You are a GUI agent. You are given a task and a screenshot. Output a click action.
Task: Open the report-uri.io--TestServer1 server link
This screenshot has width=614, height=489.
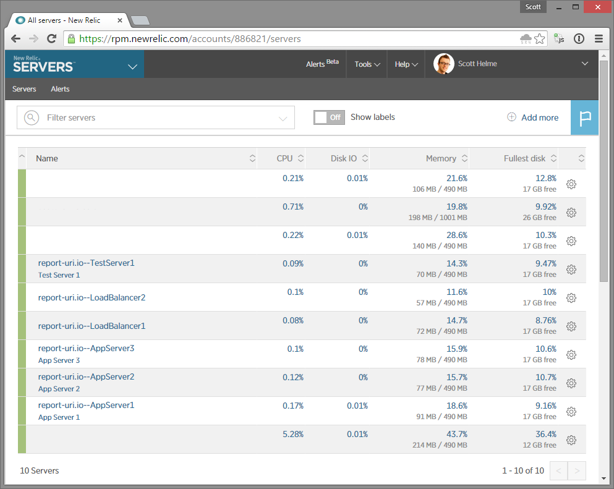click(86, 263)
